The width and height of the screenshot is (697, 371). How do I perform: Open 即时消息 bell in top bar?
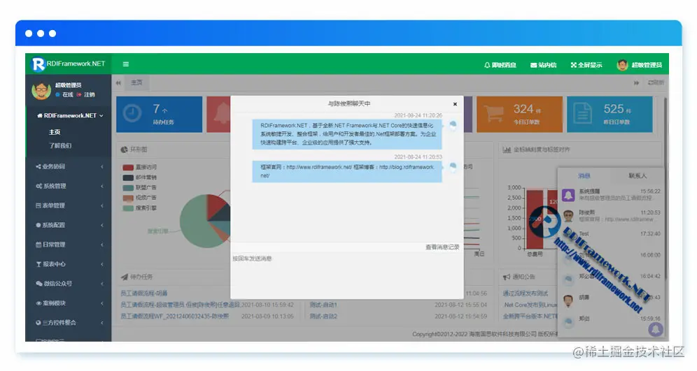click(500, 65)
